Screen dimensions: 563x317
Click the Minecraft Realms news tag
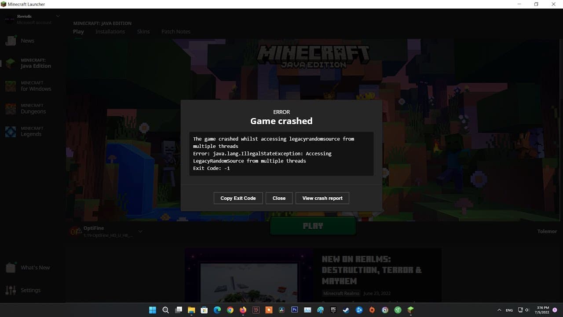coord(341,293)
